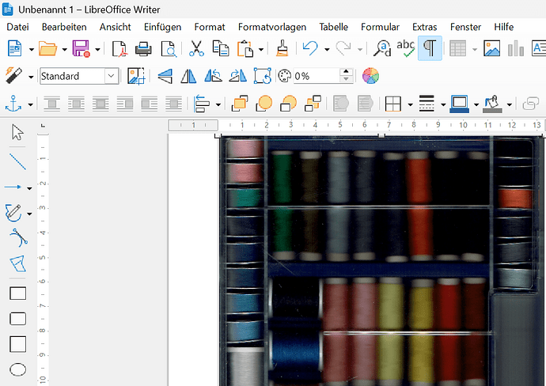
Task: Expand the paste options dropdown arrow
Action: pos(261,49)
